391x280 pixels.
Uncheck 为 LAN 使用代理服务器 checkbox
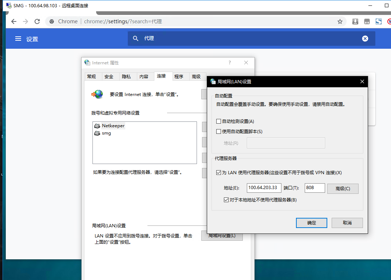pos(219,173)
